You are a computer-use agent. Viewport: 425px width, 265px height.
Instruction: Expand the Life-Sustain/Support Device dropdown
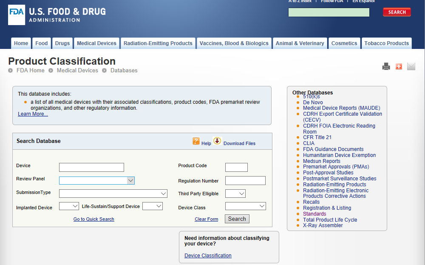[152, 206]
